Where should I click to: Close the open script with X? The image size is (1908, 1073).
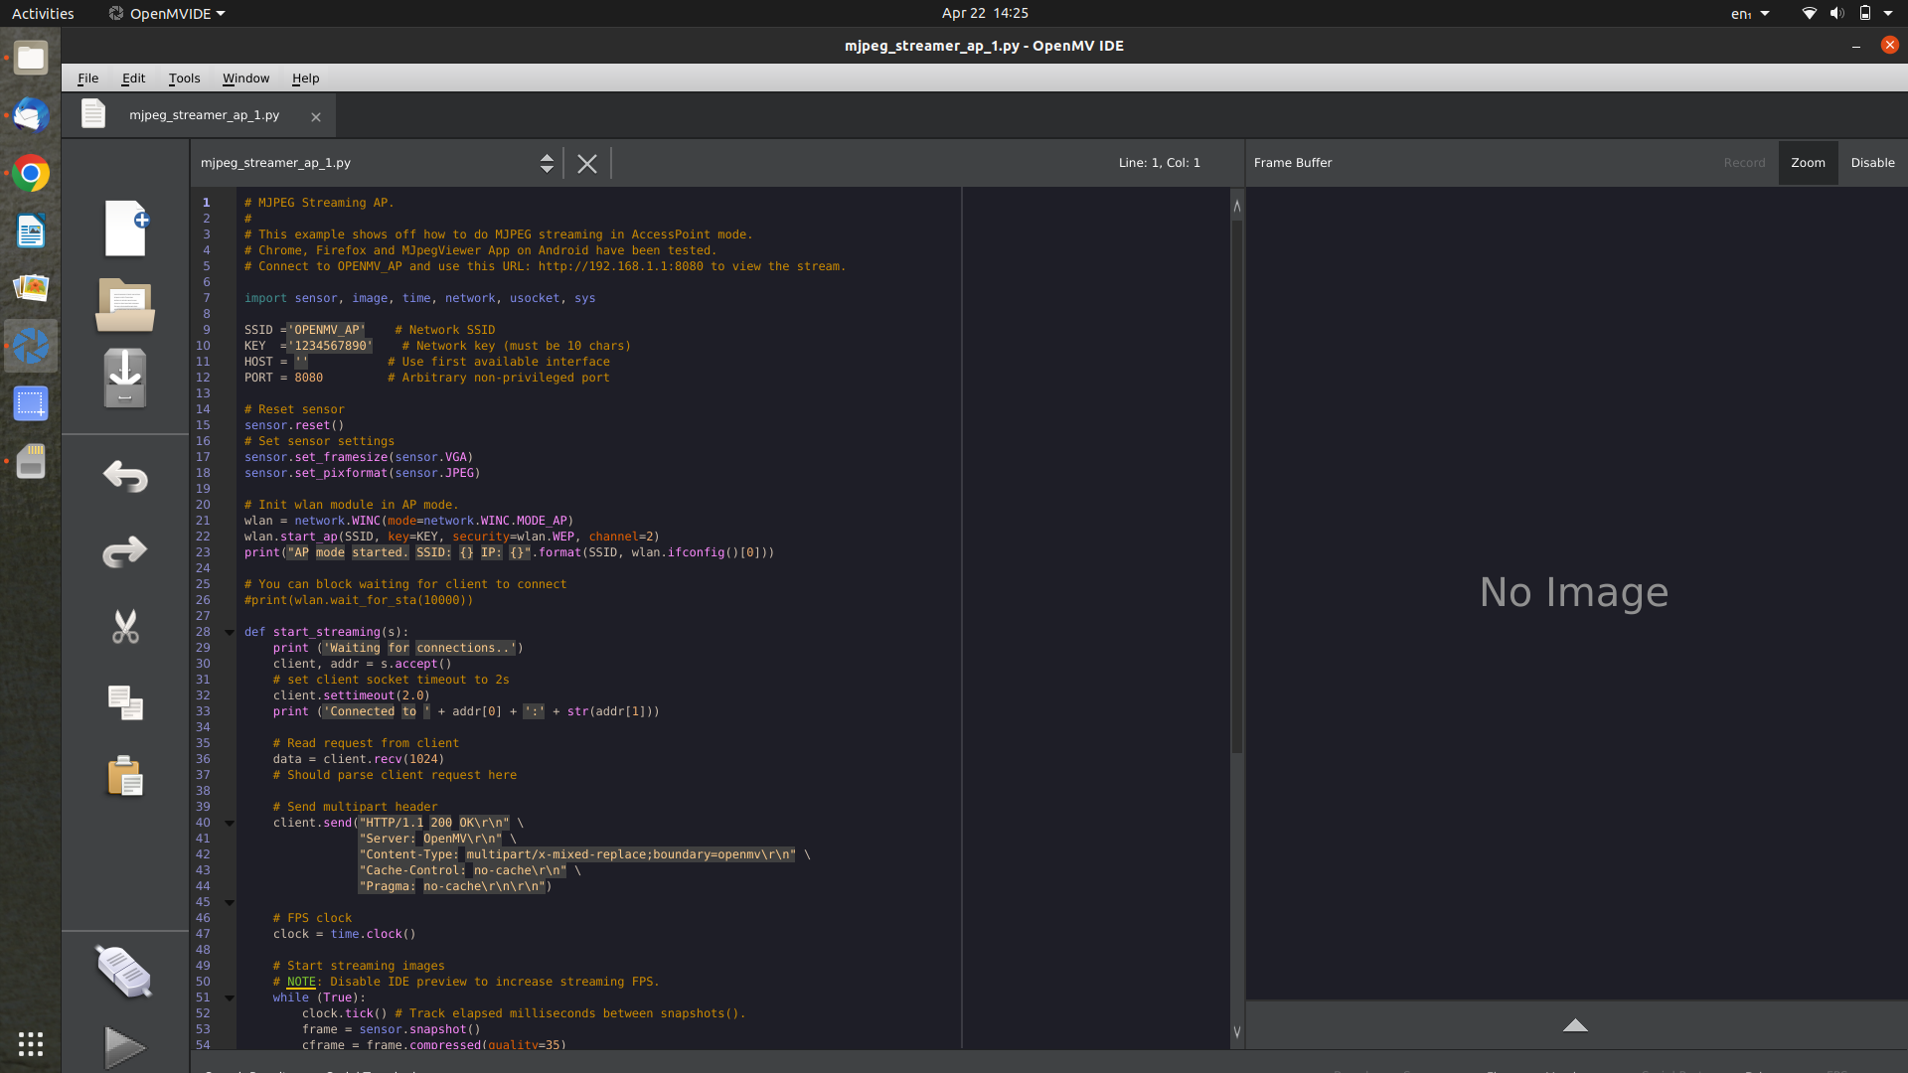pyautogui.click(x=586, y=163)
